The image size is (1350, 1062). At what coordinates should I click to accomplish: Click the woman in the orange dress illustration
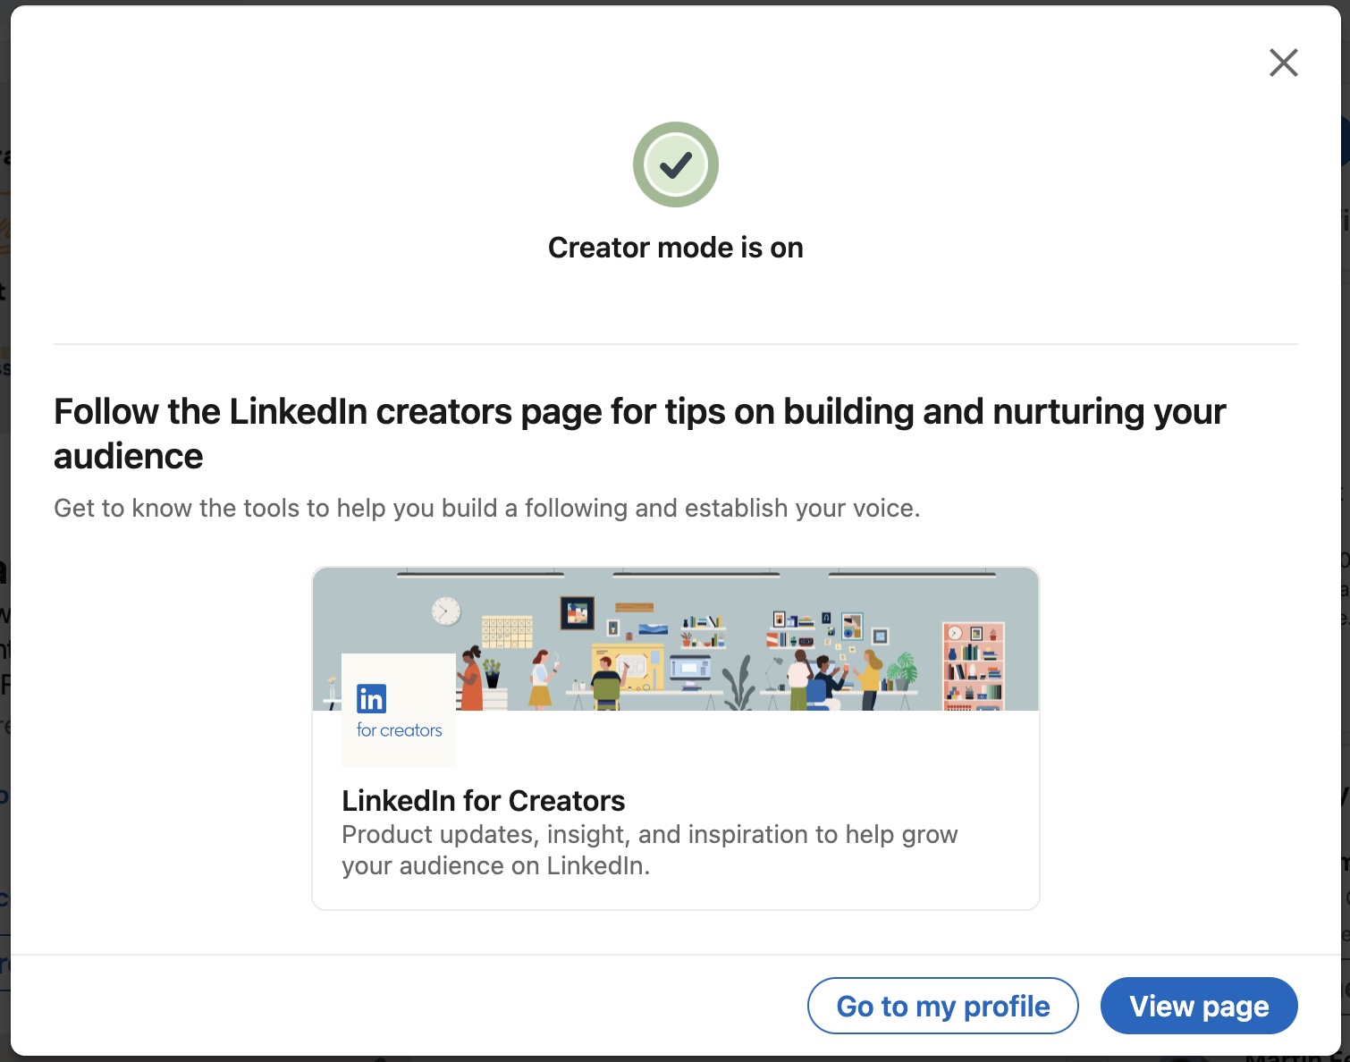(x=468, y=678)
